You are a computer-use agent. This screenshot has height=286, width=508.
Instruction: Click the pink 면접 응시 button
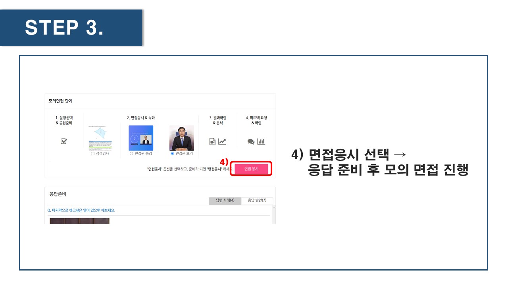(251, 169)
